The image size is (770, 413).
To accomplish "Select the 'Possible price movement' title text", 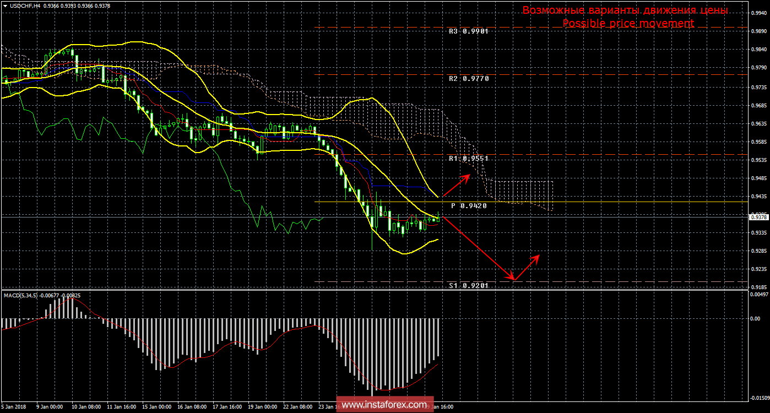I will [628, 23].
